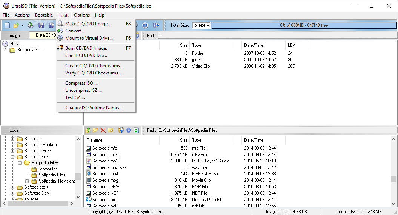
Task: Click the image Path field showing slash
Action: (277, 35)
